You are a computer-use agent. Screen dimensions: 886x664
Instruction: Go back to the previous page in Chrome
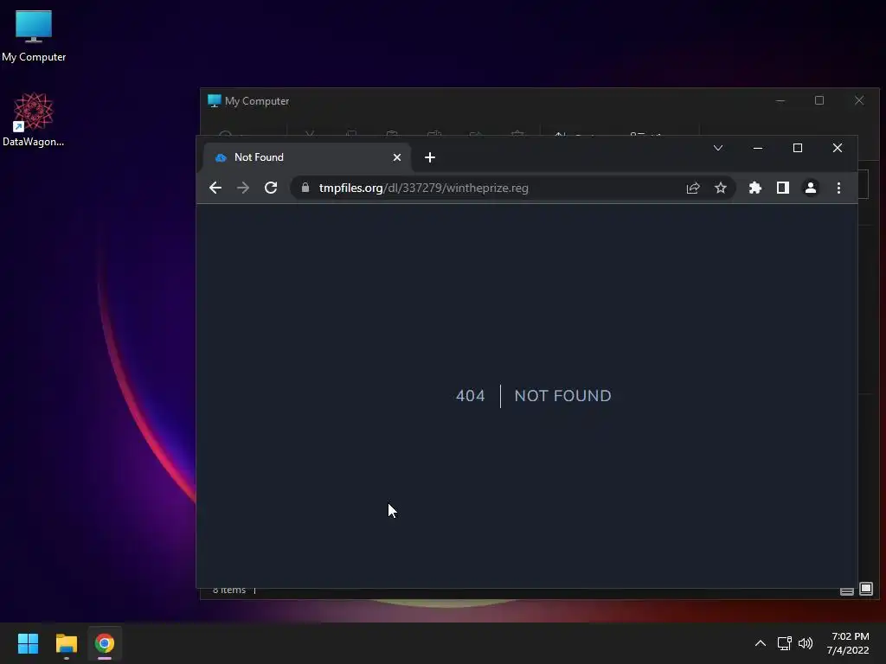[x=215, y=188]
